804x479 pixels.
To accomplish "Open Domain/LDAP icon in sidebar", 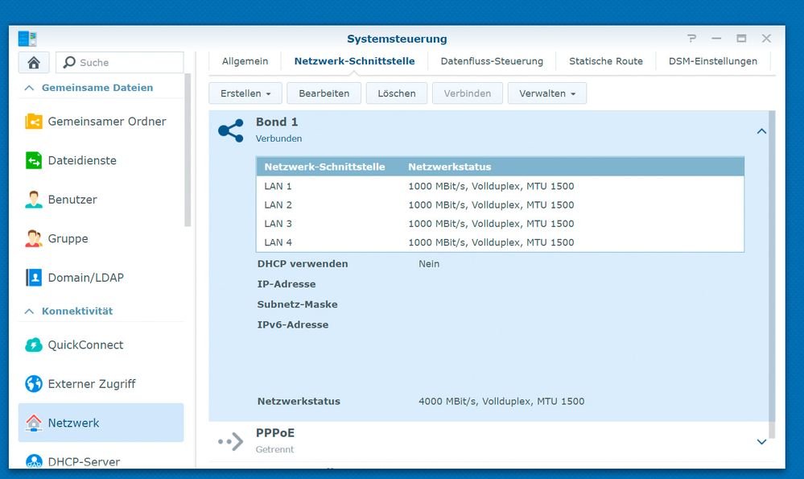I will [34, 278].
